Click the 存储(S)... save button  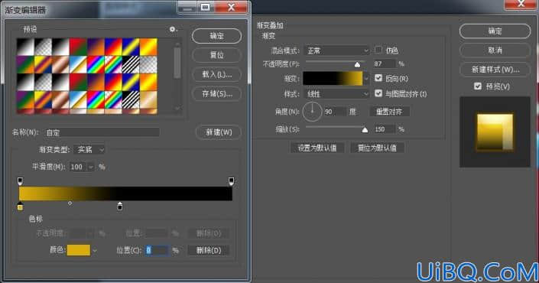pyautogui.click(x=216, y=93)
